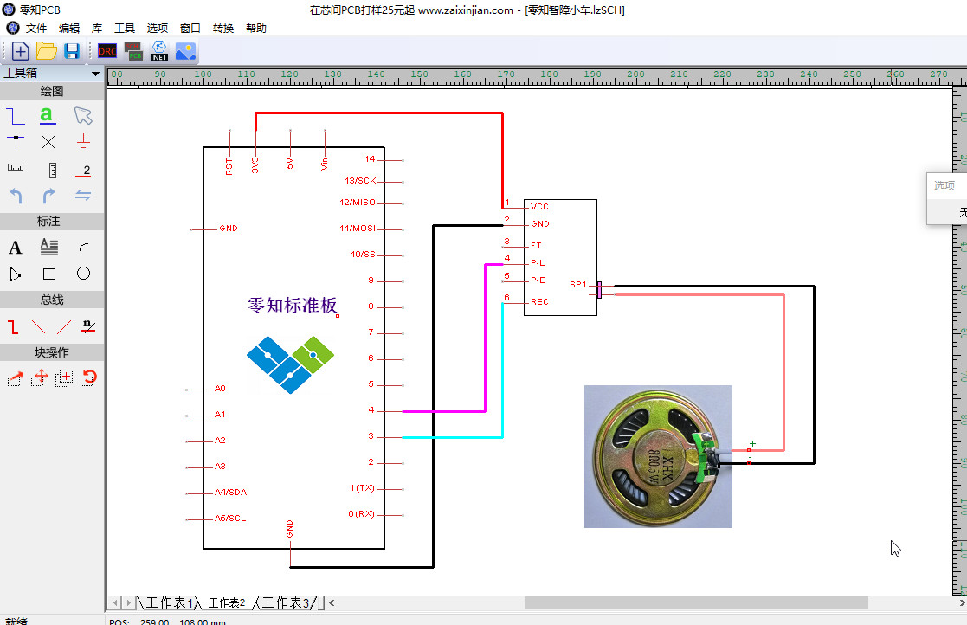The height and width of the screenshot is (625, 967).
Task: Switch to the 工作表2 sheet tab
Action: click(227, 602)
